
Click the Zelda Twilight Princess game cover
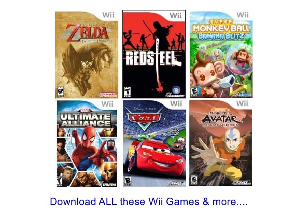(86, 55)
